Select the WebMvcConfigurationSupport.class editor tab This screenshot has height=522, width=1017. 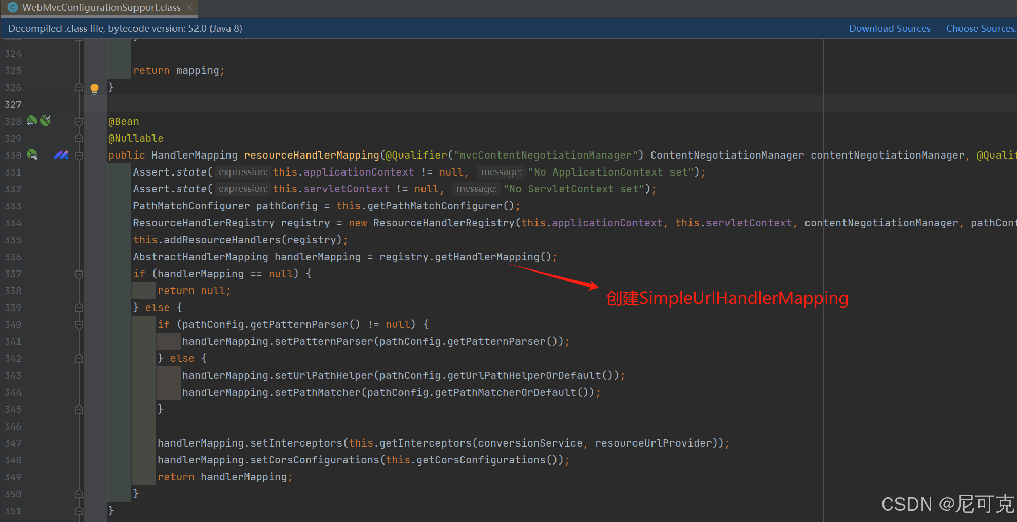(99, 8)
